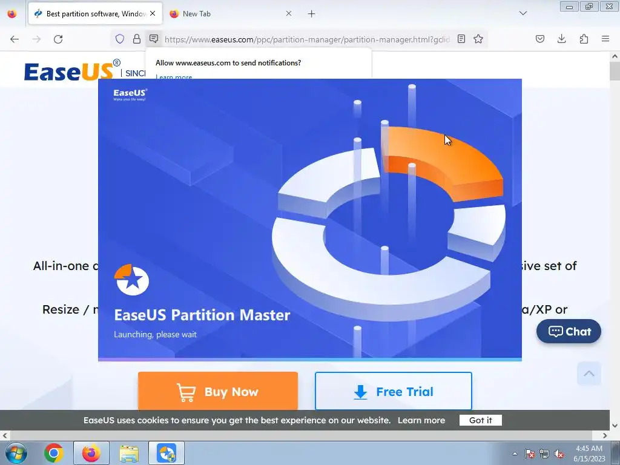Screen dimensions: 620x465
Task: Click the Firefox View icon left of tabs
Action: [12, 14]
